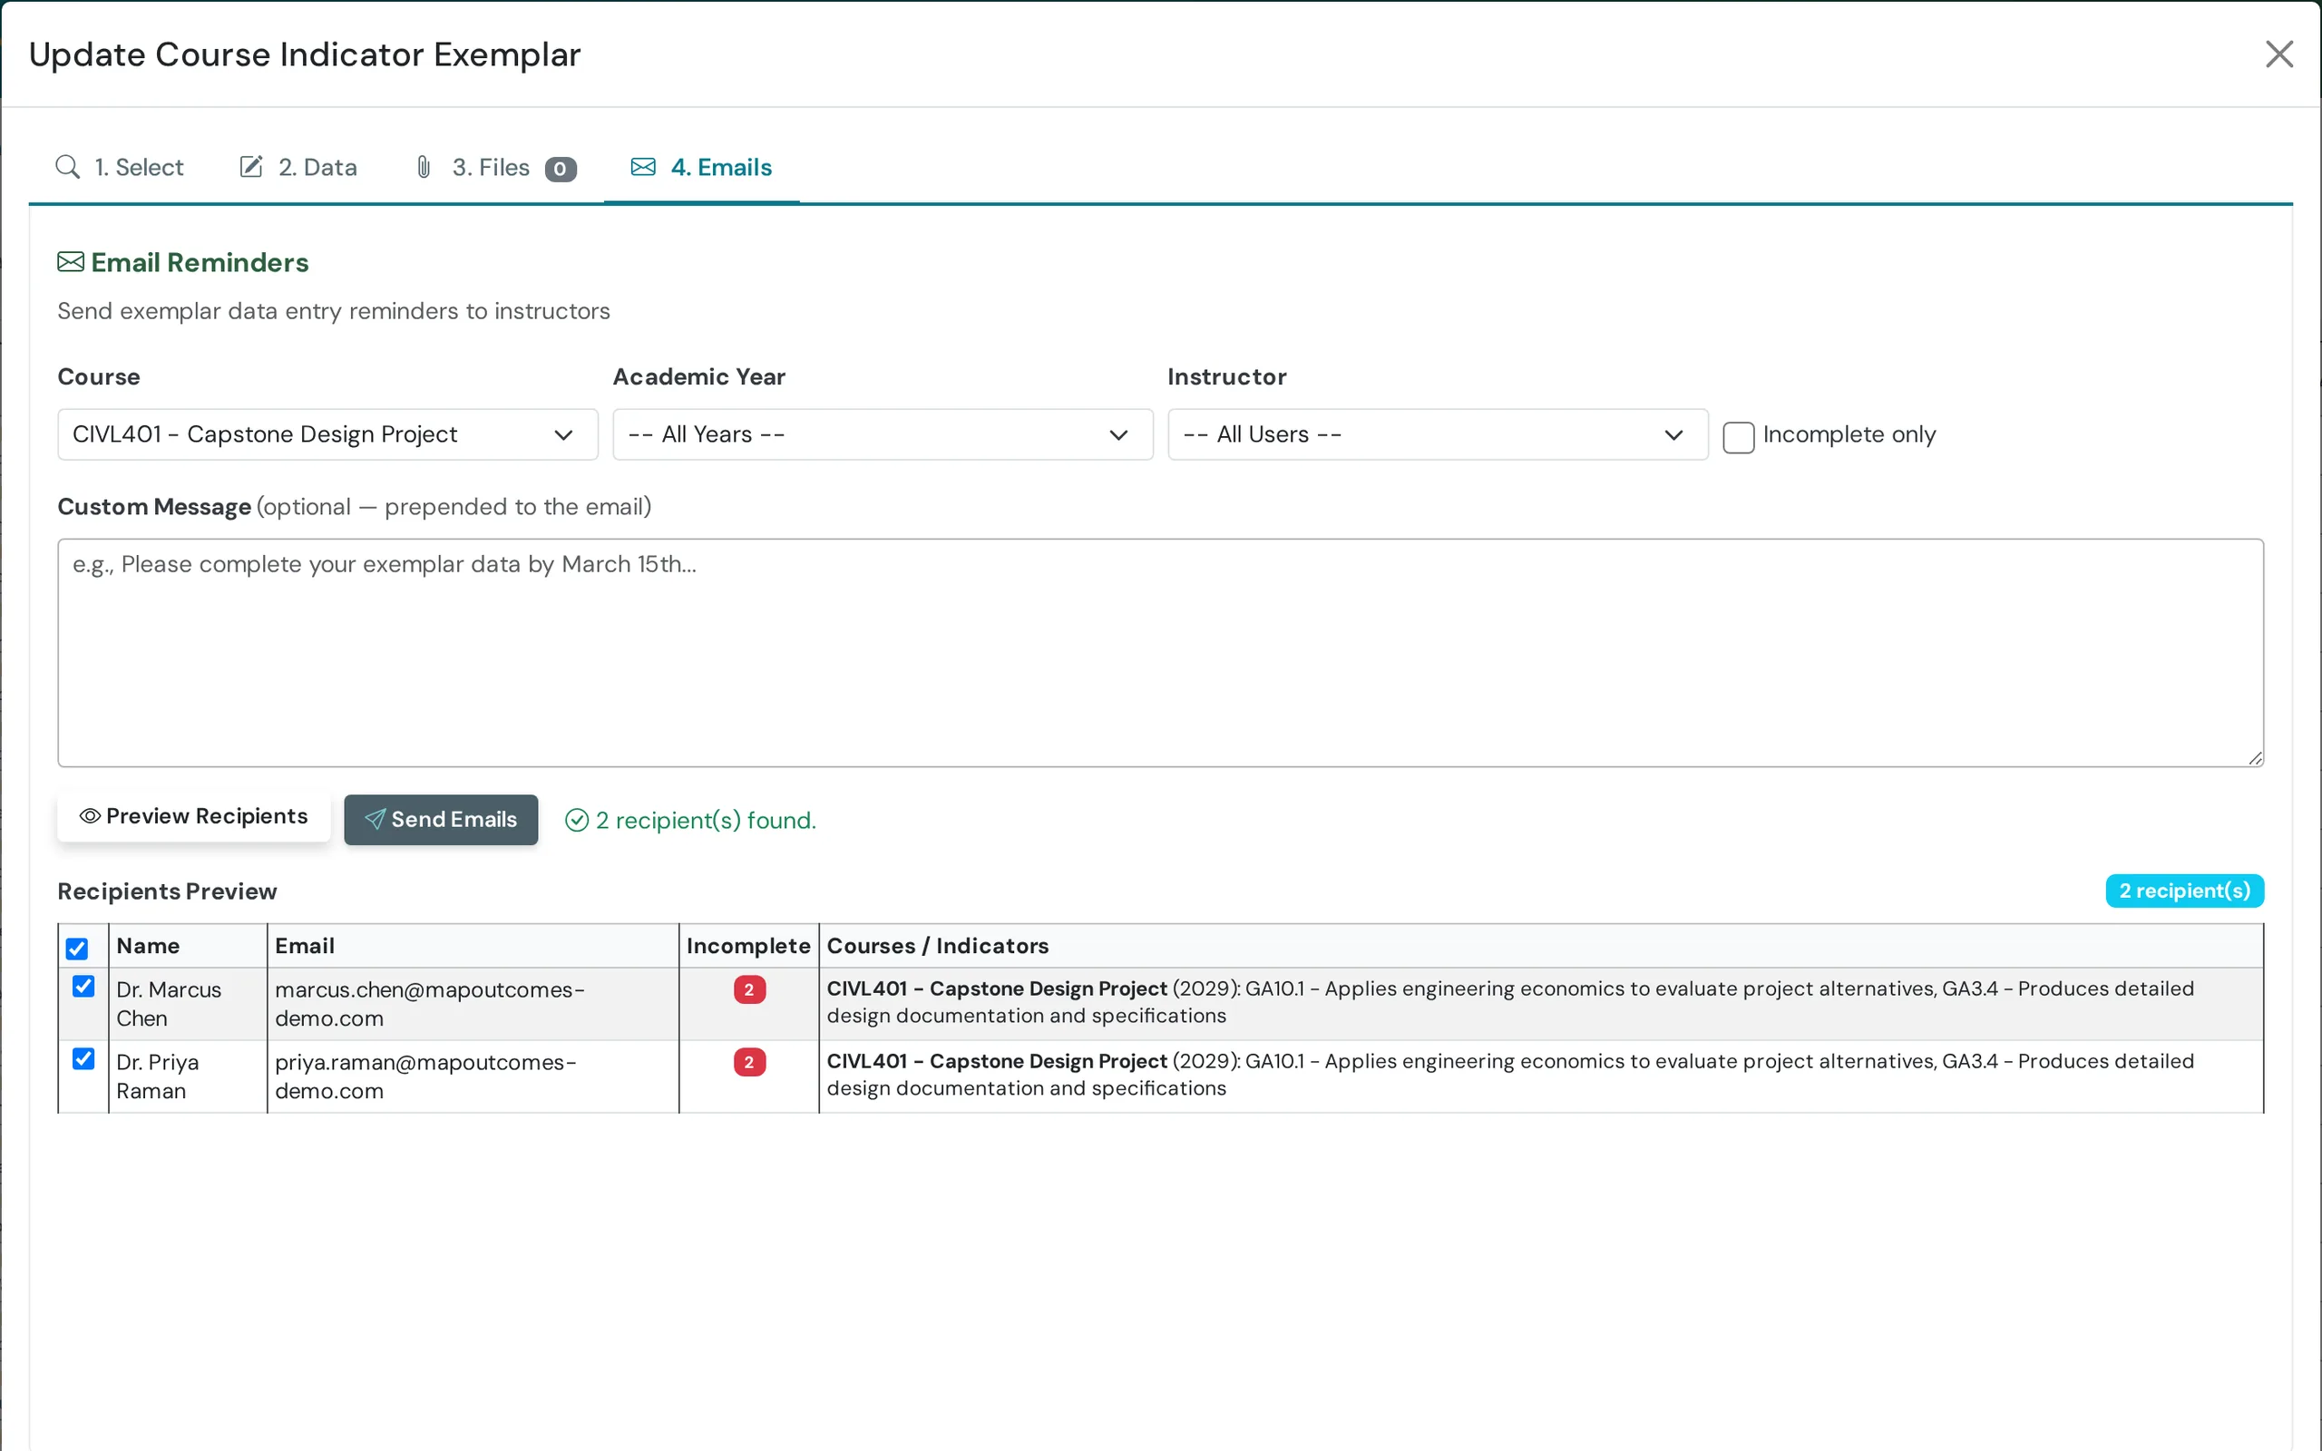Click the envelope icon beside Email Reminders
The image size is (2322, 1451).
(x=70, y=262)
